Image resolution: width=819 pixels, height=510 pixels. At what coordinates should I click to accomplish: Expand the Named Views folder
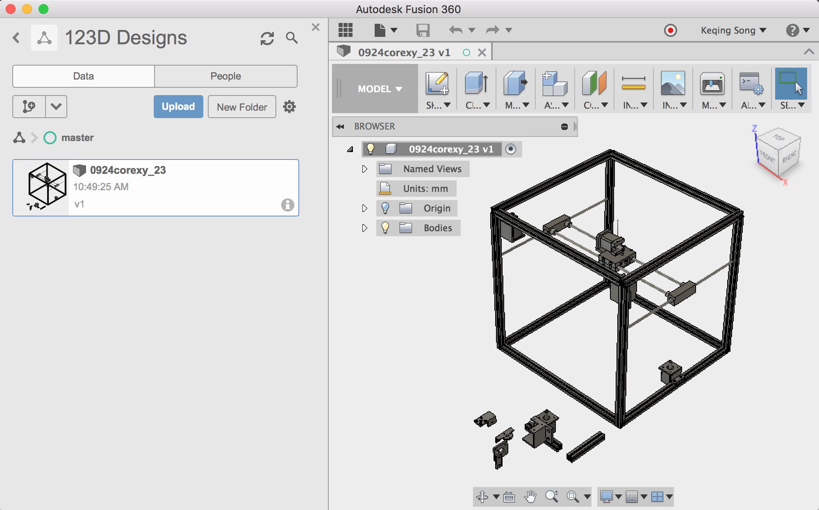(364, 168)
